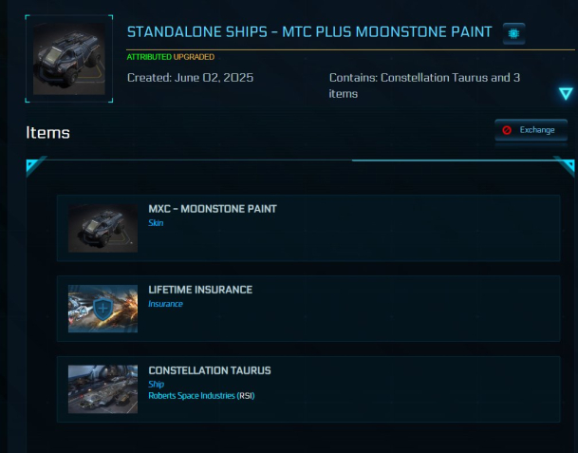
Task: Select the Lifetime Insurance item title
Action: [200, 290]
